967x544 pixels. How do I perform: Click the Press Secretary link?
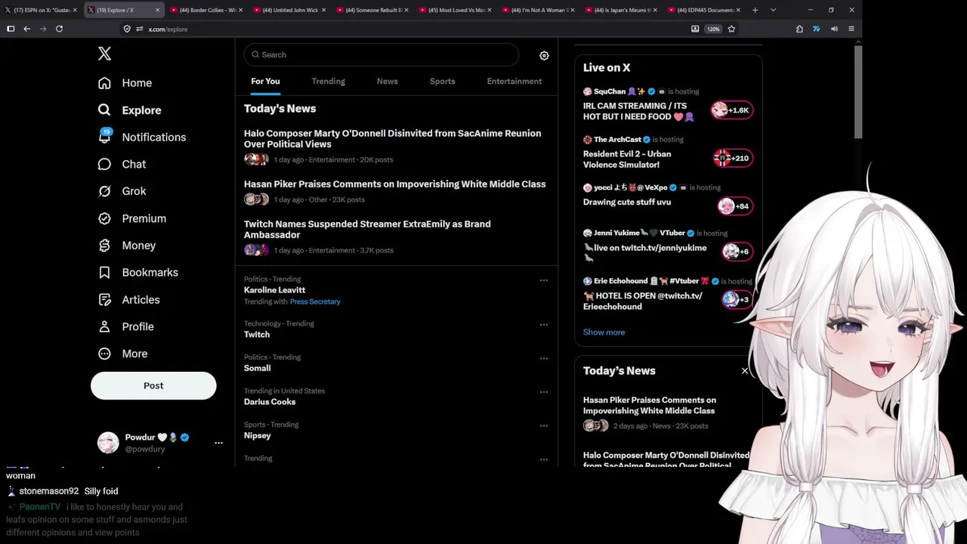315,301
